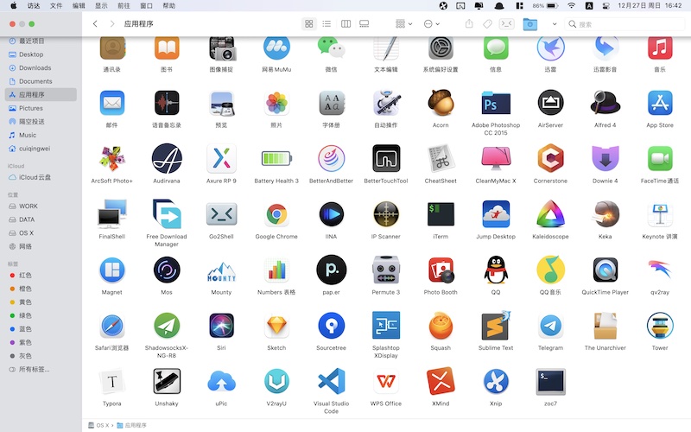Select the Audirvana app icon
This screenshot has width=691, height=432.
[167, 158]
